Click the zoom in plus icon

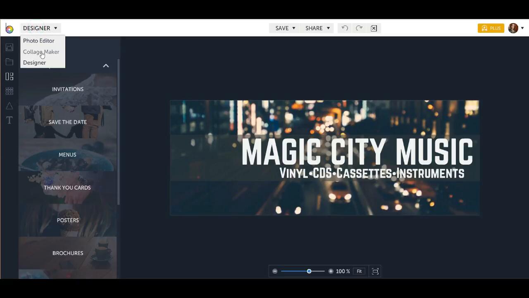[331, 272]
